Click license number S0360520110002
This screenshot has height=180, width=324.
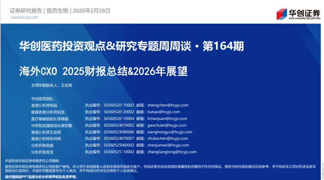click(x=119, y=105)
